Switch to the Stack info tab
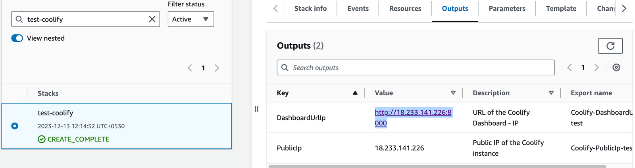This screenshot has height=168, width=635. click(310, 9)
